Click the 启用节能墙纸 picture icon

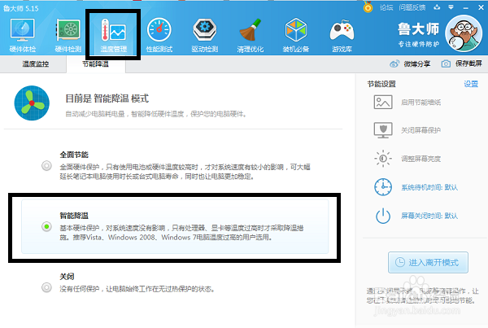383,103
